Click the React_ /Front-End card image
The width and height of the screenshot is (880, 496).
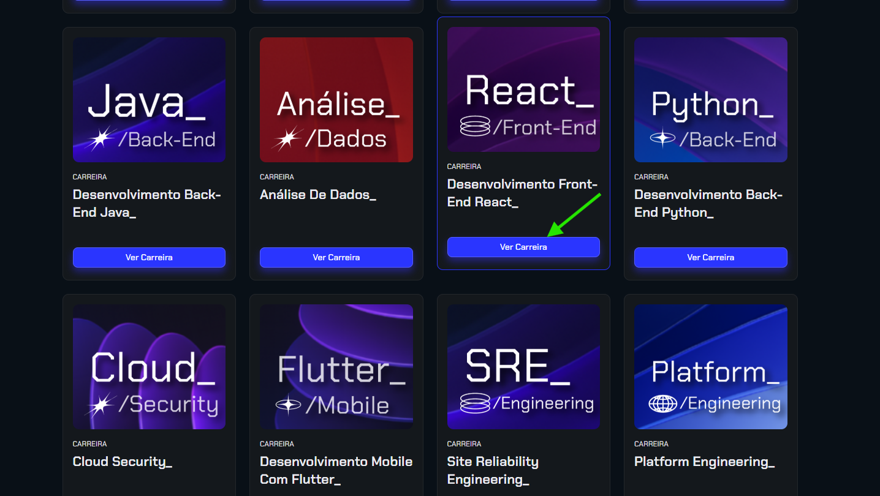click(x=523, y=89)
